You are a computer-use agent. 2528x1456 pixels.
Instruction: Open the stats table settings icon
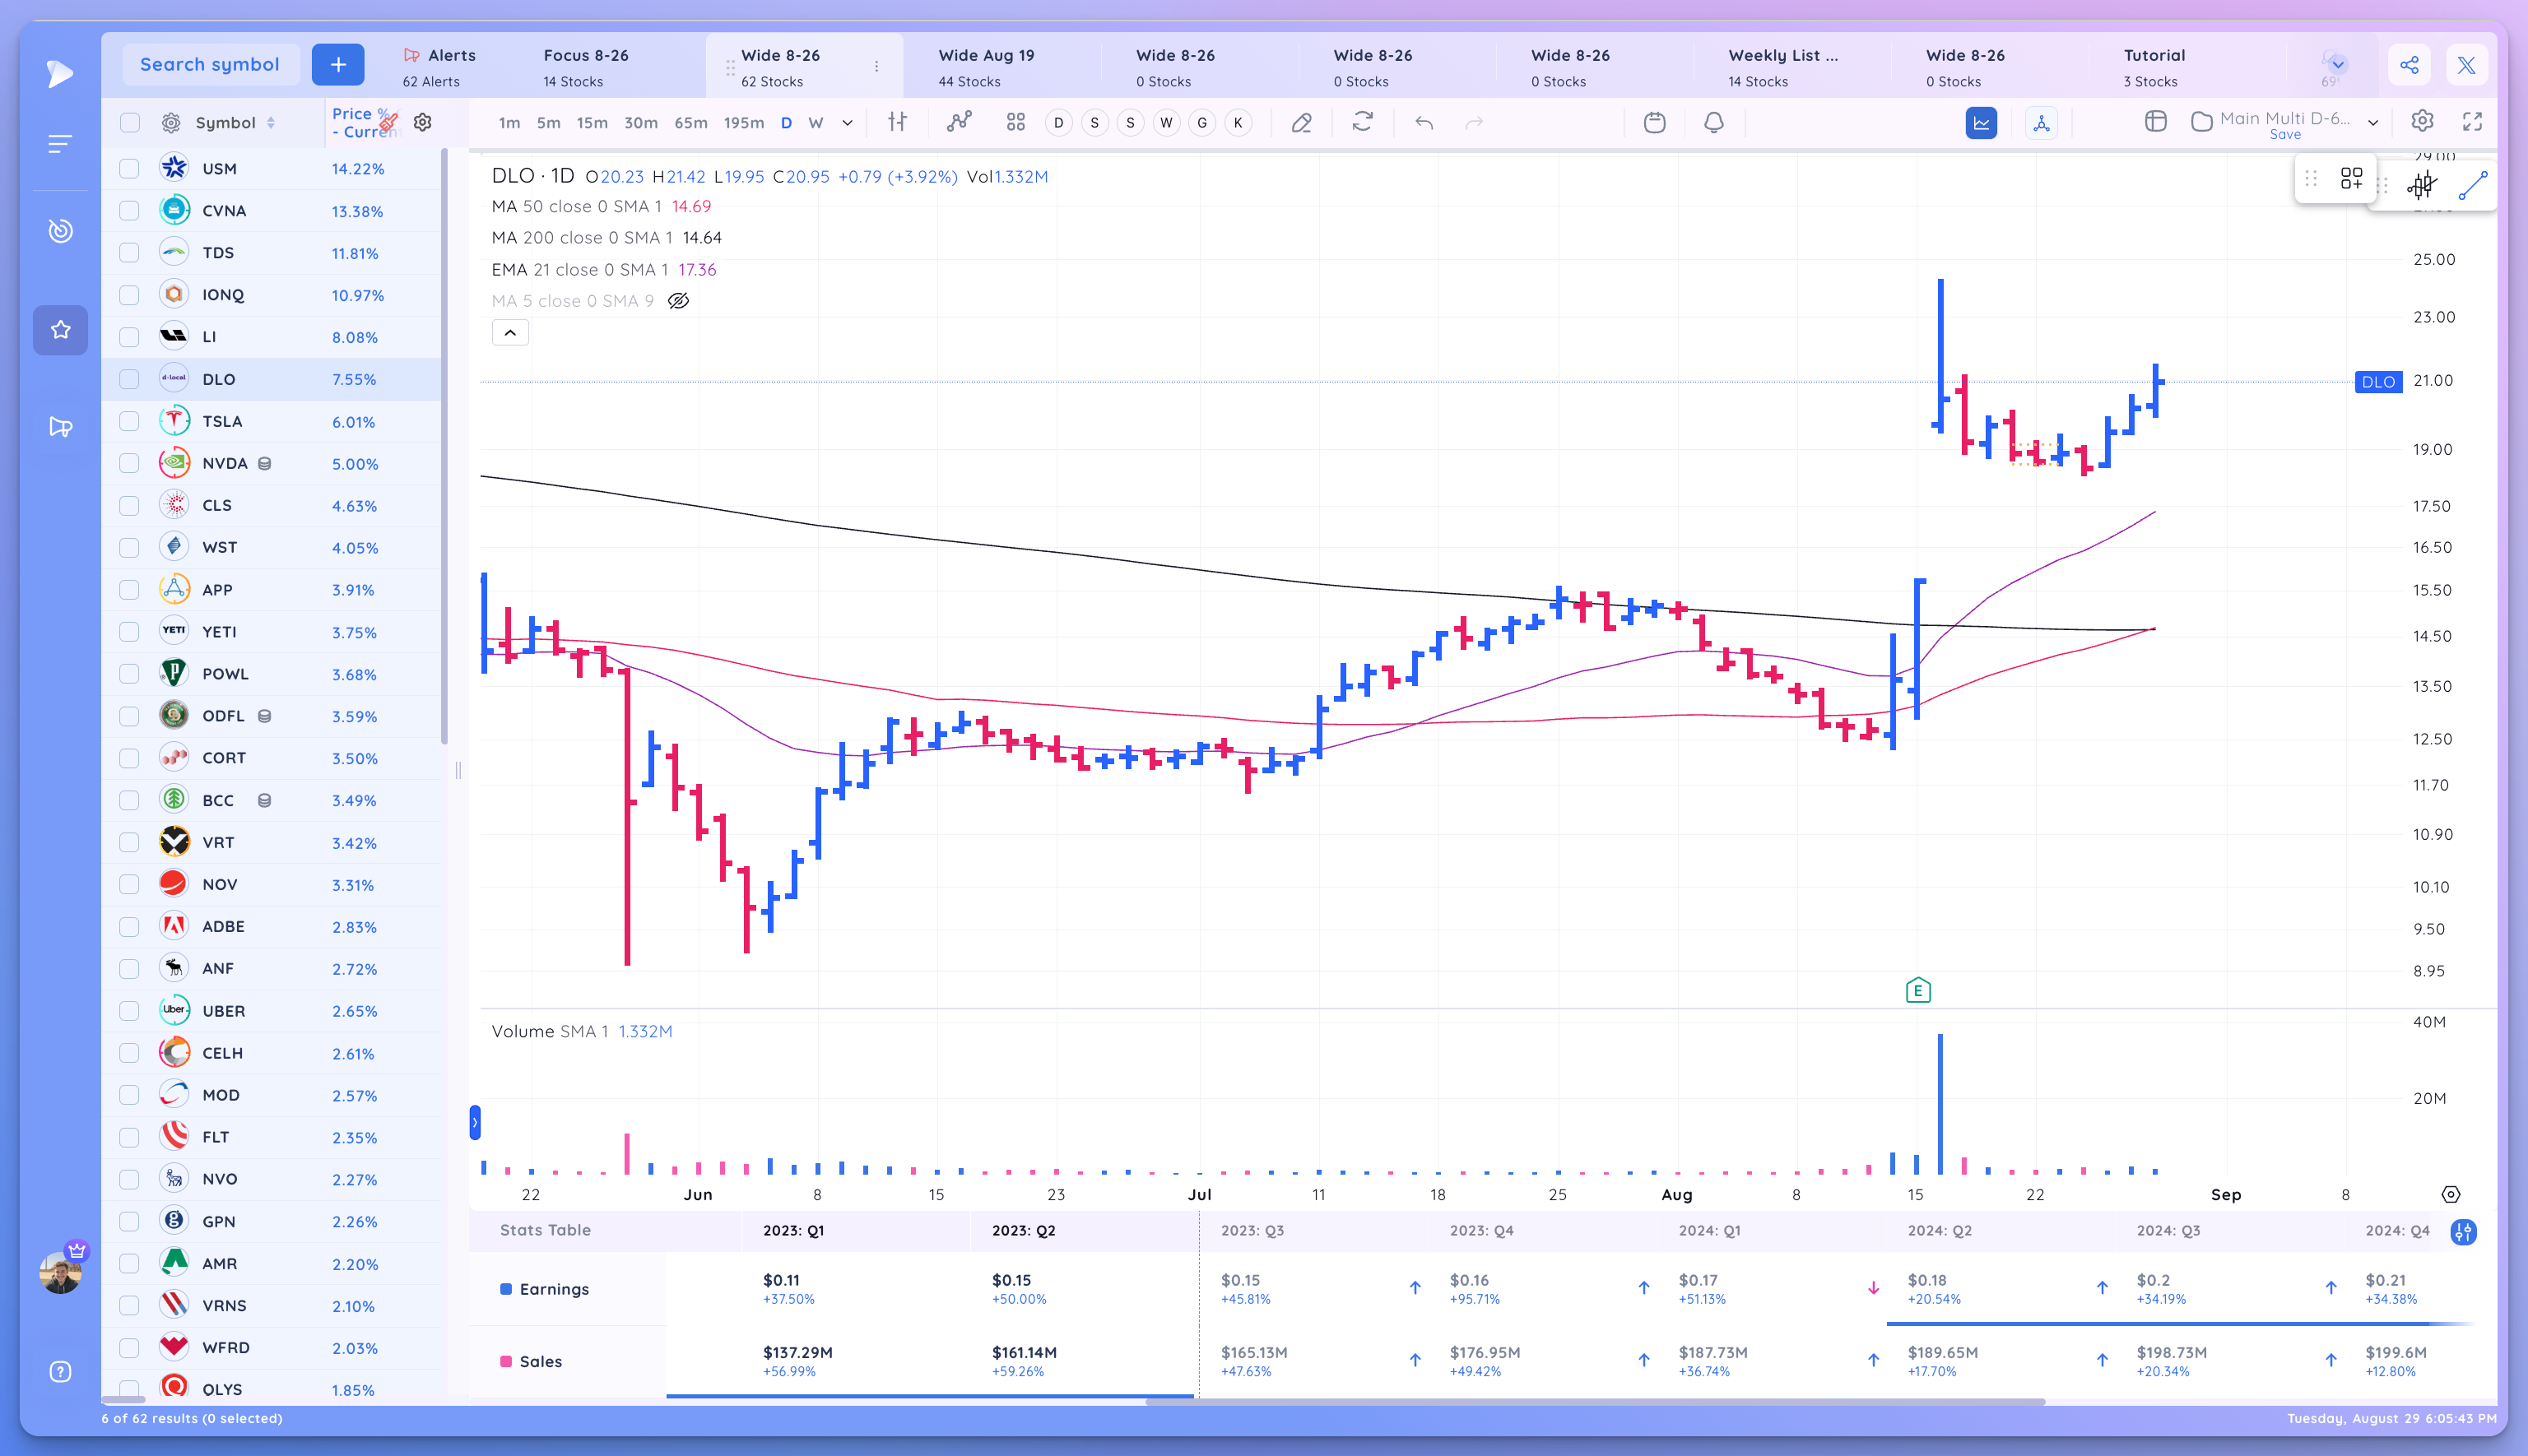point(2463,1231)
